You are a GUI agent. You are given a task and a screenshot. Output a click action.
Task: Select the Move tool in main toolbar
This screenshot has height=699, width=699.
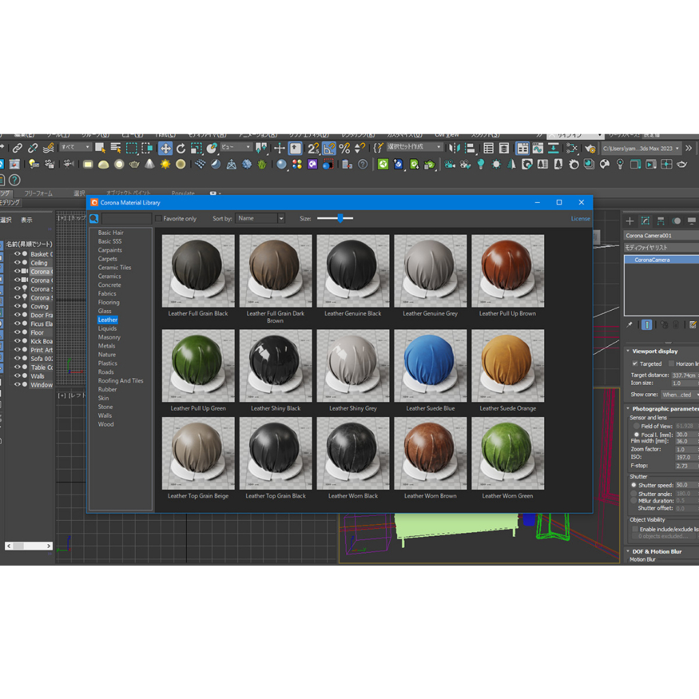(165, 148)
